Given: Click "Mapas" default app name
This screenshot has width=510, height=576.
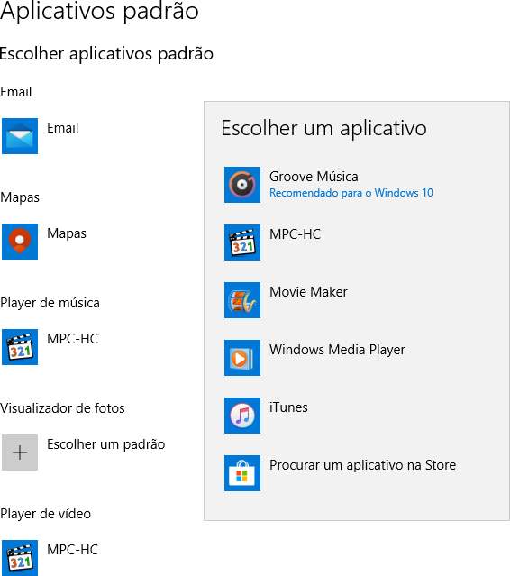Looking at the screenshot, I should click(67, 233).
